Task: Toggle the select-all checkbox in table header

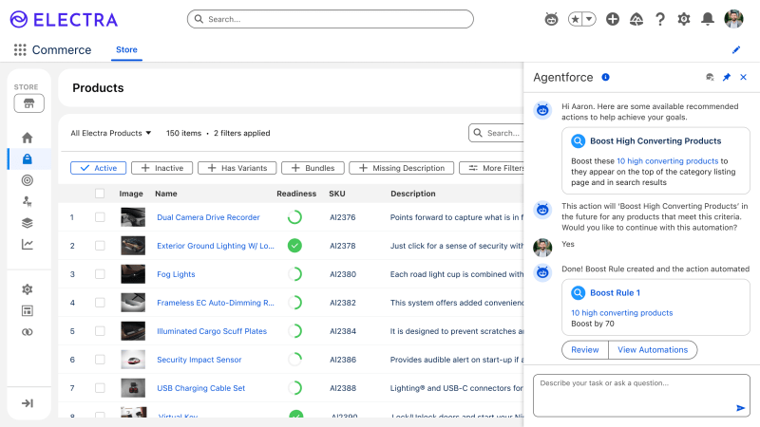Action: tap(100, 194)
